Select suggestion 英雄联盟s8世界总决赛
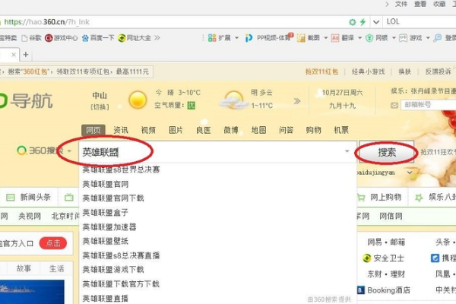This screenshot has width=456, height=304. coord(121,169)
